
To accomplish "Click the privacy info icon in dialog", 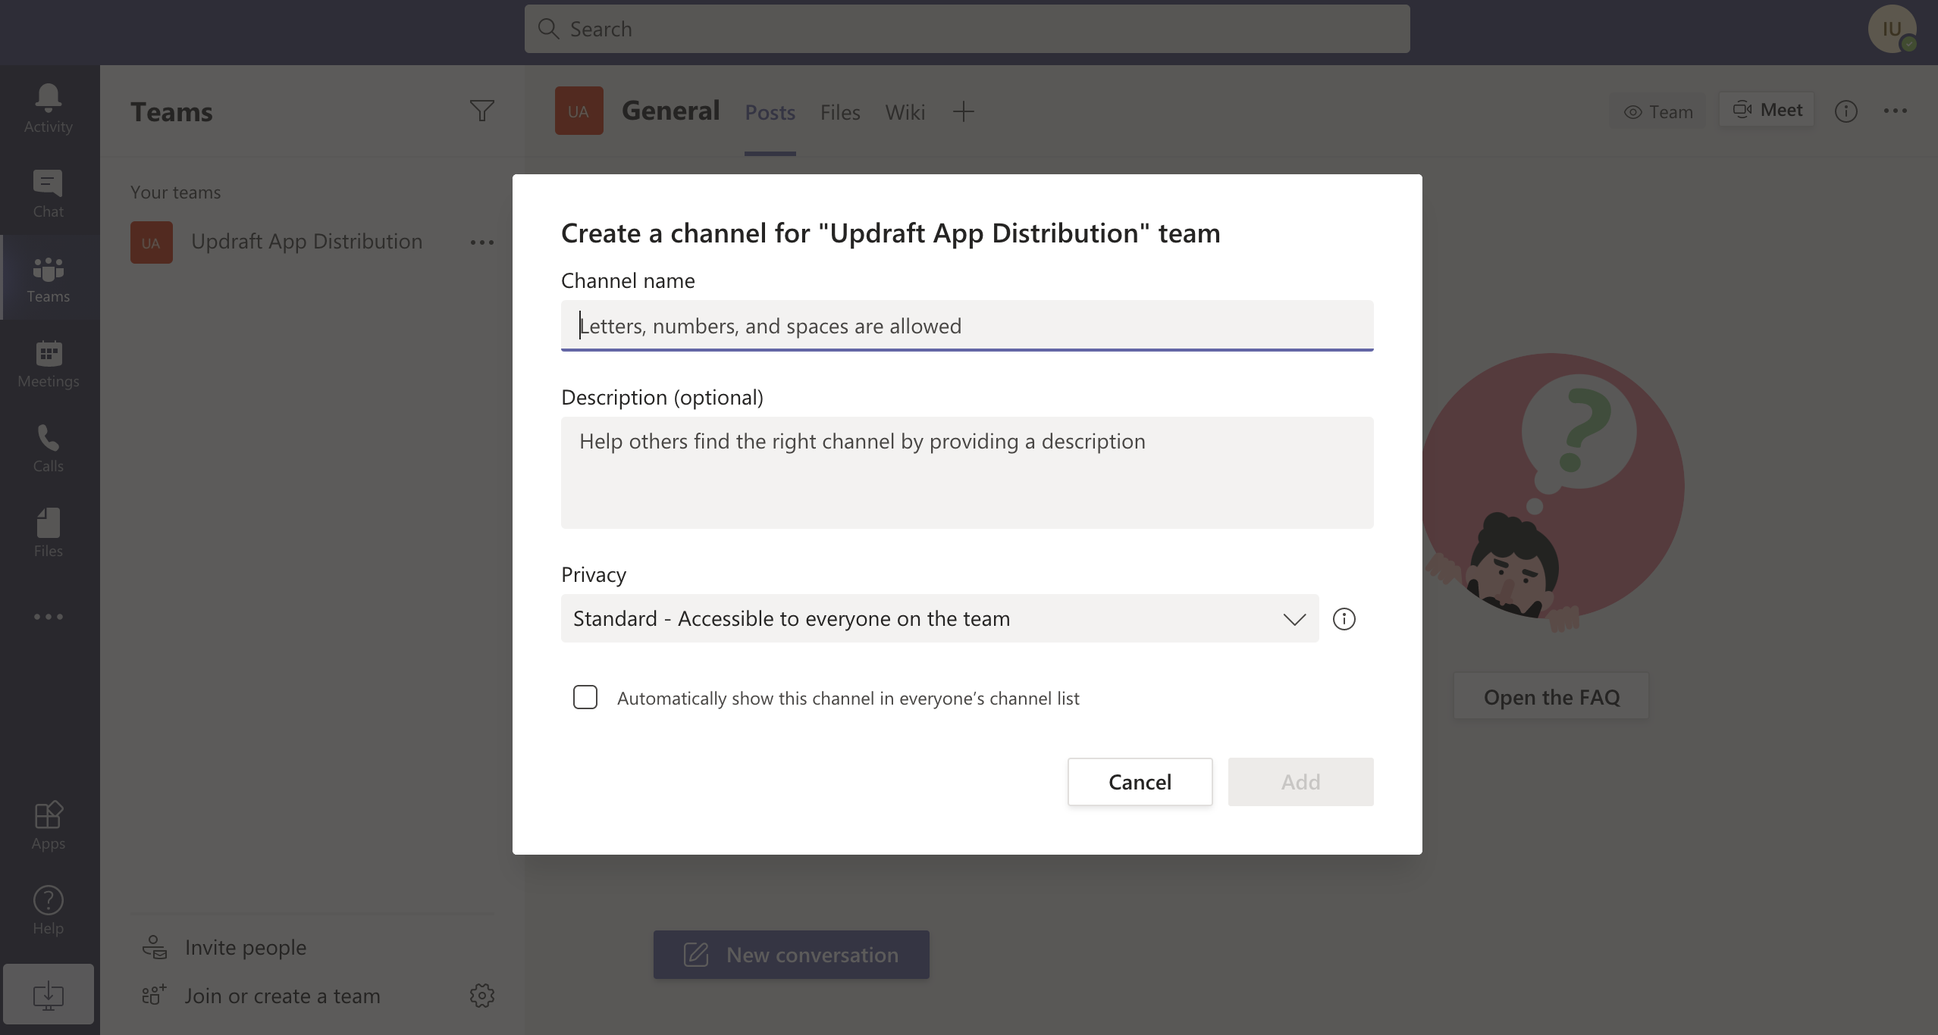I will pos(1344,619).
